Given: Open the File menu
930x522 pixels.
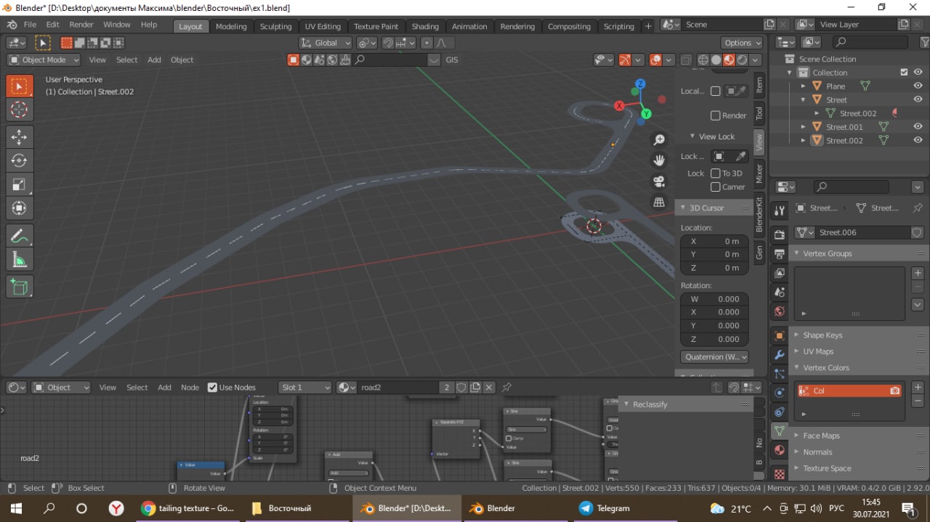Looking at the screenshot, I should (x=30, y=25).
